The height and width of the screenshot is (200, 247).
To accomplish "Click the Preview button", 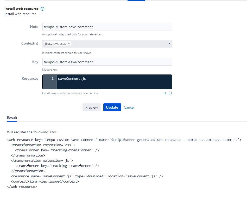I will pos(92,107).
